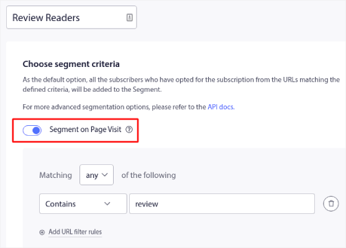Click the chevron arrow in the Contains selector
The height and width of the screenshot is (248, 346).
pos(107,204)
